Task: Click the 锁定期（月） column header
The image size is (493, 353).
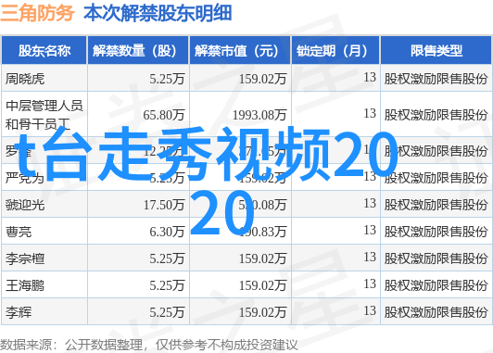Action: point(335,51)
